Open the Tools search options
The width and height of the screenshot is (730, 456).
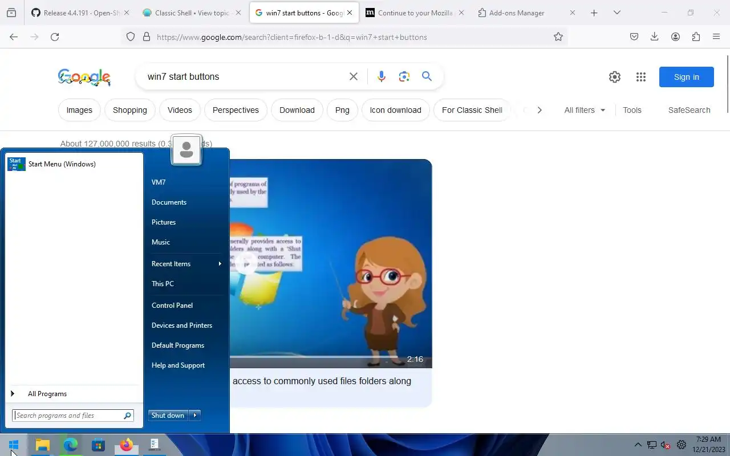tap(632, 110)
